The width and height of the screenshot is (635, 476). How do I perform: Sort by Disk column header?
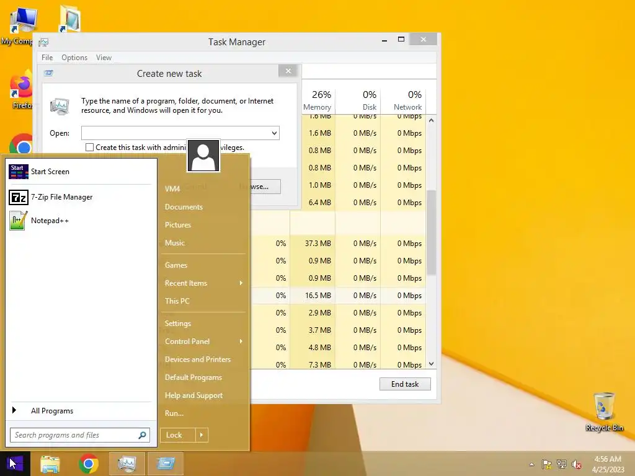(358, 100)
